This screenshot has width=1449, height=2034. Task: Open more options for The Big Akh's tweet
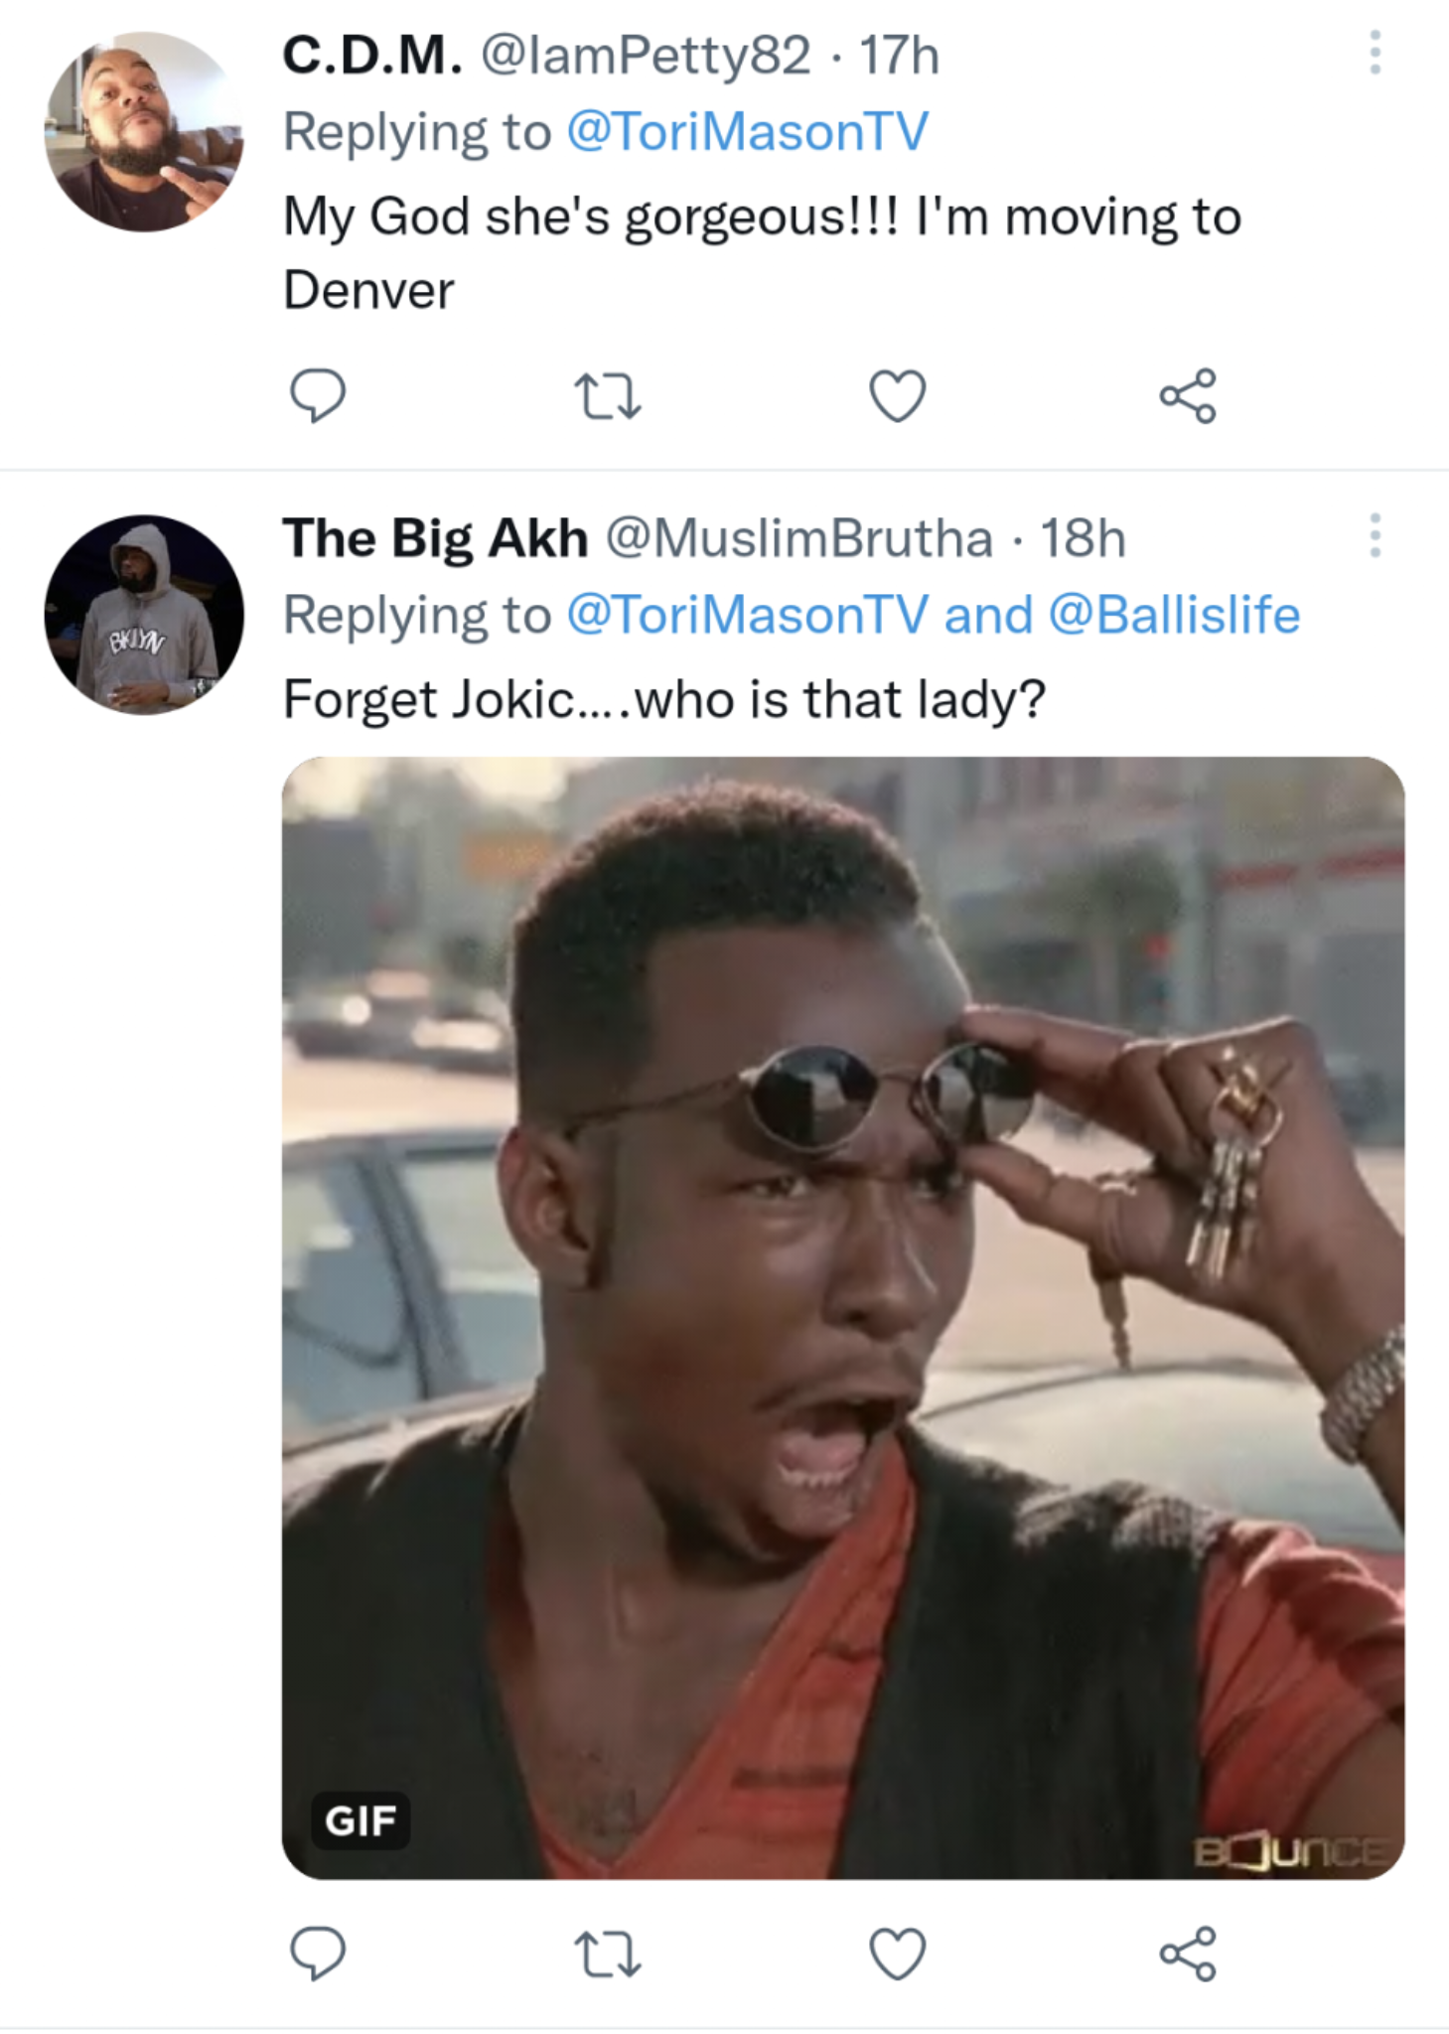pos(1375,535)
